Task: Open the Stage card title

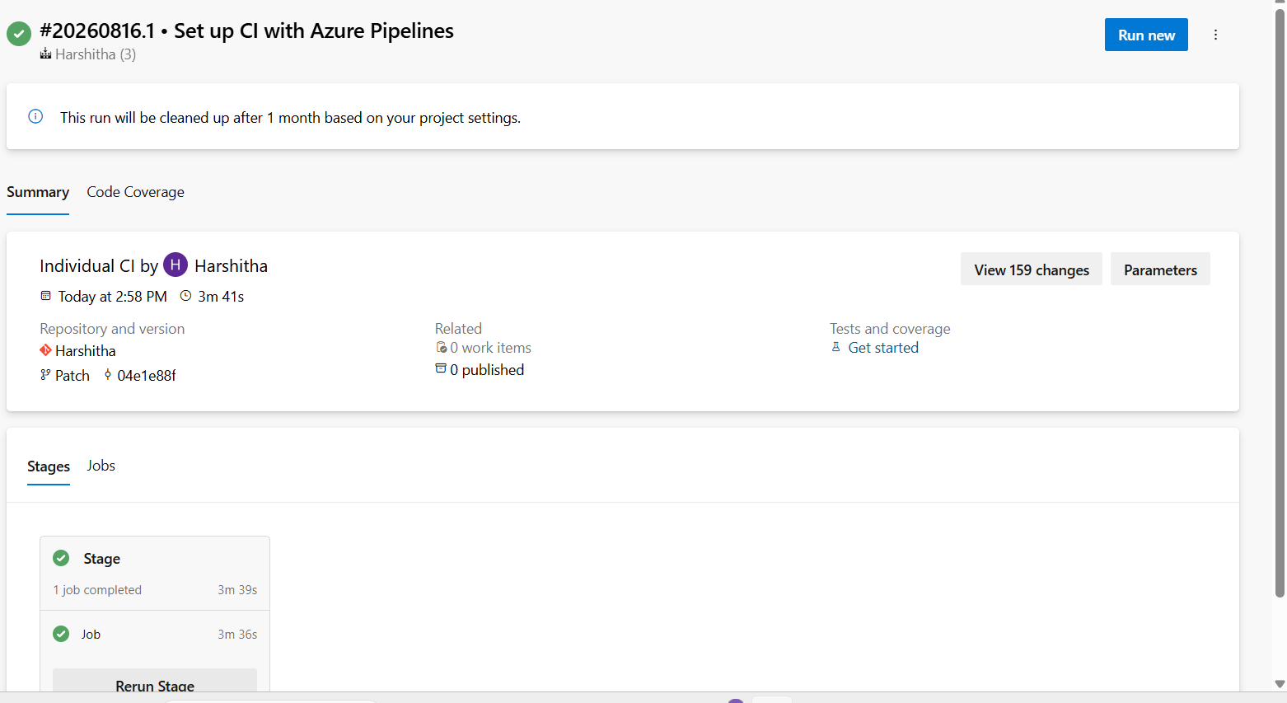Action: (x=102, y=559)
